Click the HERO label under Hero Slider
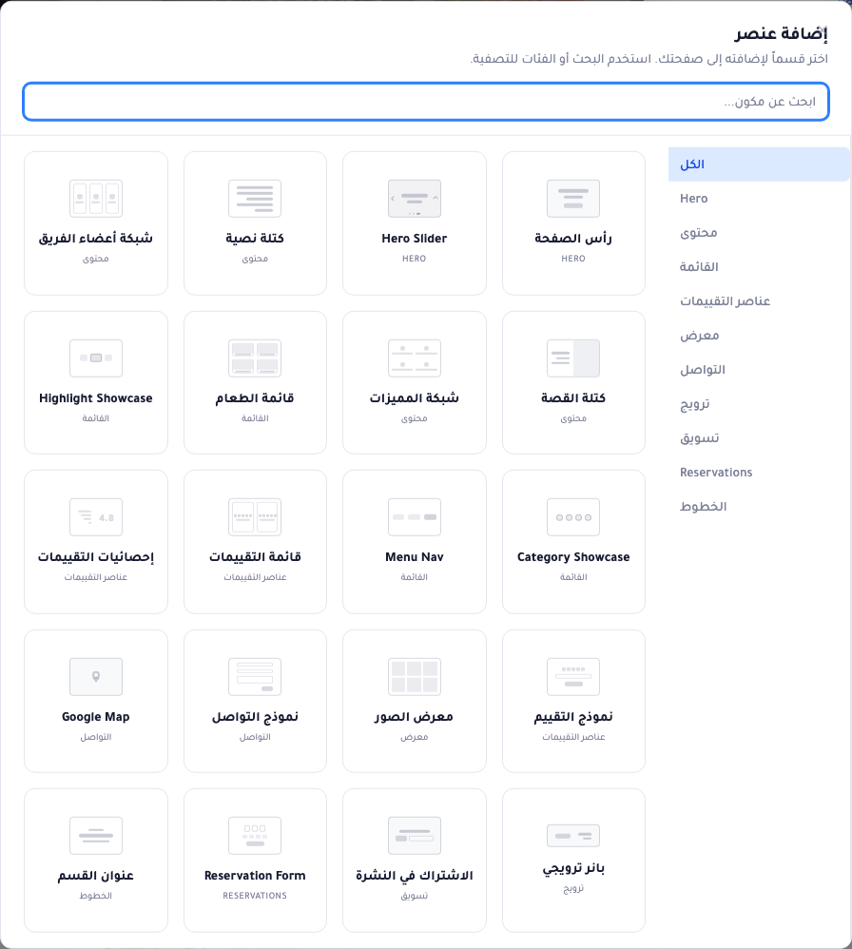The width and height of the screenshot is (852, 949). point(414,259)
